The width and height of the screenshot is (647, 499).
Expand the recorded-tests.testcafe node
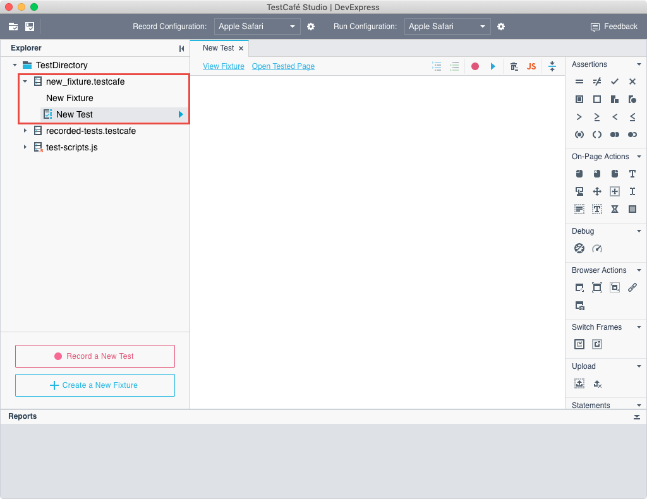tap(25, 131)
